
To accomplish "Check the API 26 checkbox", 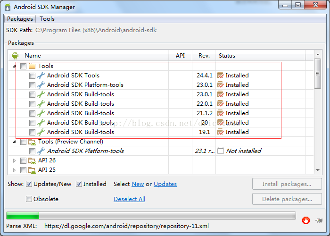I will (x=23, y=161).
